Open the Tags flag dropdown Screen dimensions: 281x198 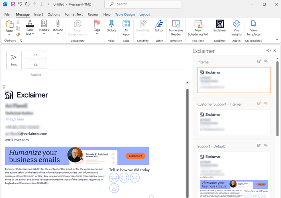(97, 27)
